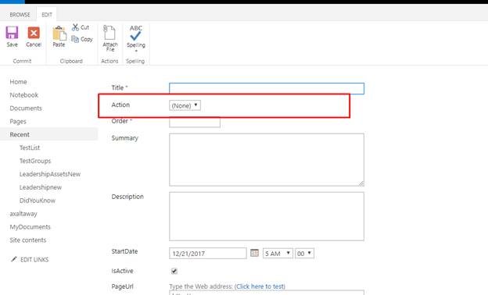Focus the Order input field
The image size is (488, 295).
195,122
